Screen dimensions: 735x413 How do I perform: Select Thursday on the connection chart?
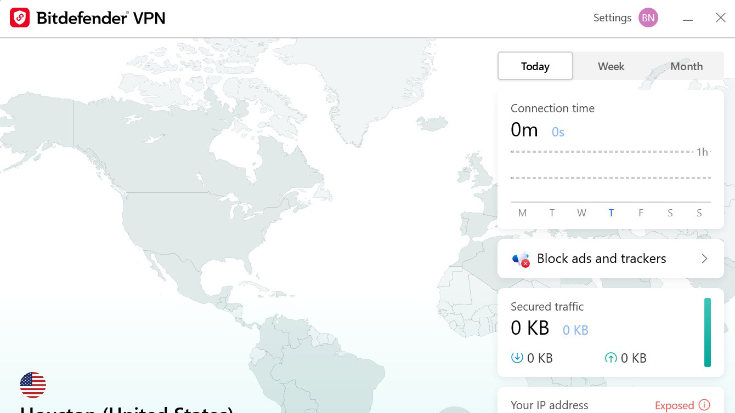coord(611,213)
